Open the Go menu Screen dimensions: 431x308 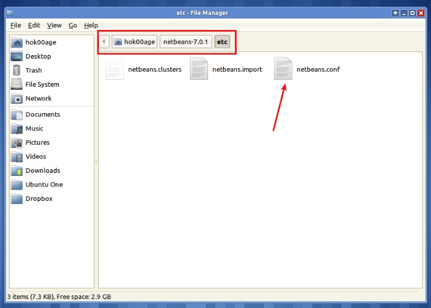[x=72, y=25]
